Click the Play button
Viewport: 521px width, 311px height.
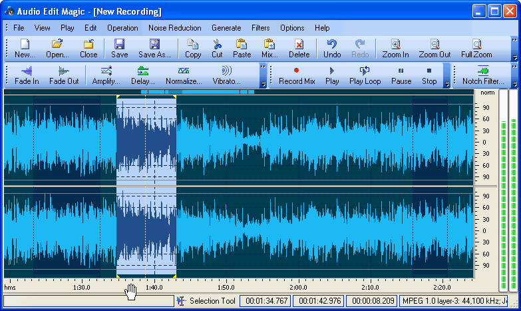[332, 75]
